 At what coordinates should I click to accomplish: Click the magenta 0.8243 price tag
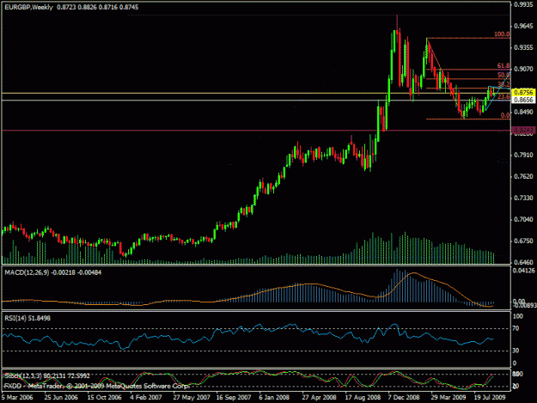click(x=523, y=130)
